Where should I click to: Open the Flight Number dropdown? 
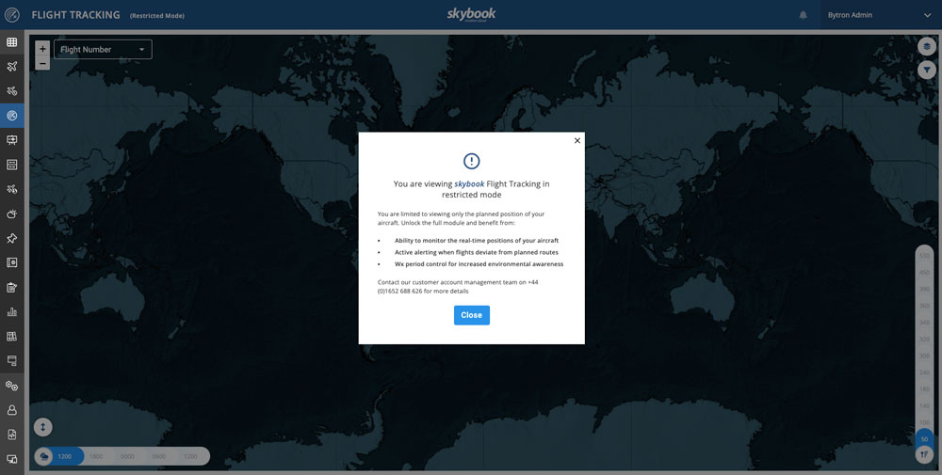(x=103, y=50)
